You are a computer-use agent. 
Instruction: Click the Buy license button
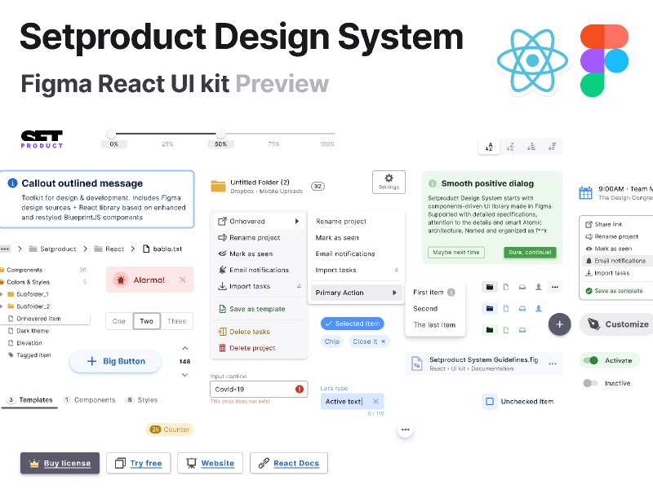tap(60, 463)
